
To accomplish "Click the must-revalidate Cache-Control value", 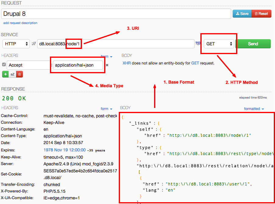I will click(80, 116).
